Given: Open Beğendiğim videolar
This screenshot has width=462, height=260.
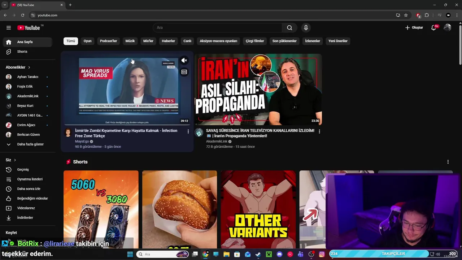Looking at the screenshot, I should coord(27,198).
